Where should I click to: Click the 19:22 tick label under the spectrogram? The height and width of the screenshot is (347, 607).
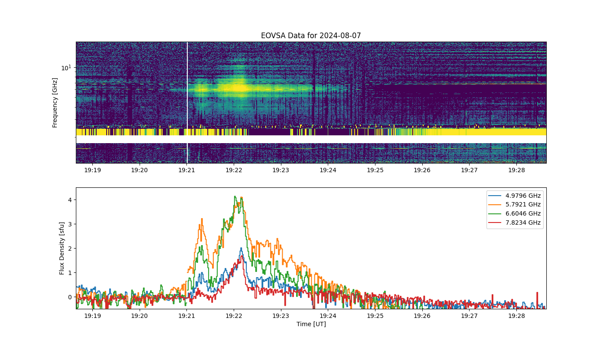(x=233, y=170)
